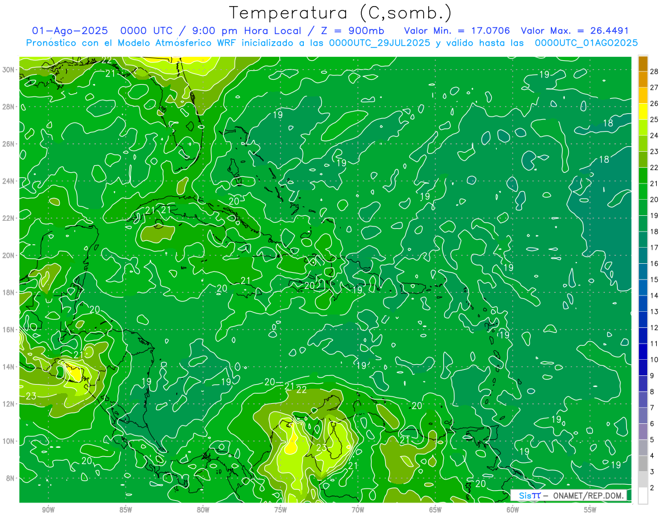Screen dimensions: 669x517
Task: Click the 8N latitude axis label
Action: point(11,478)
